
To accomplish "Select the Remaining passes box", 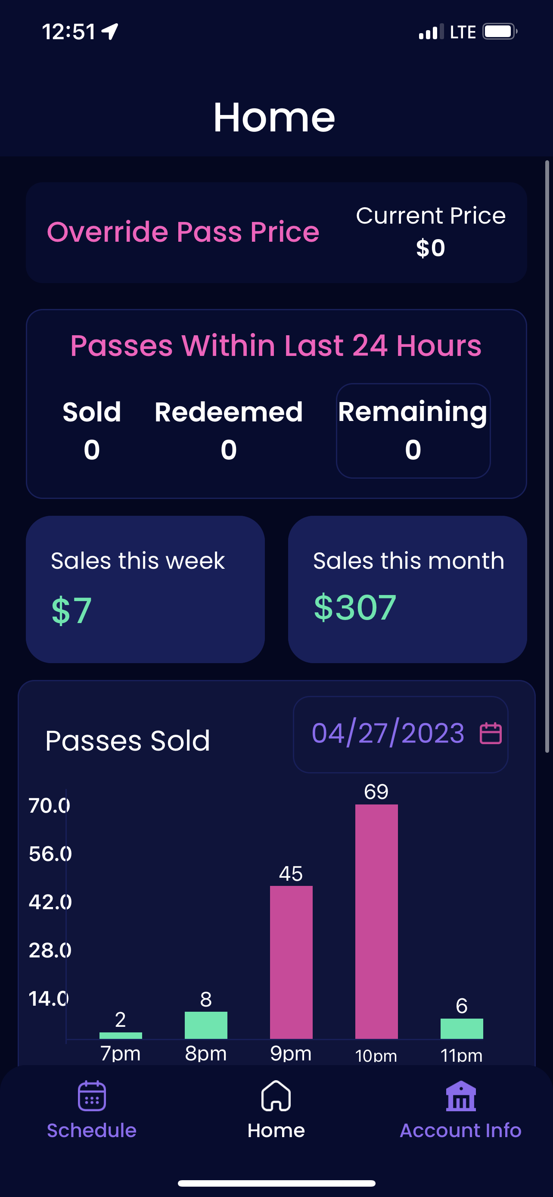I will click(x=413, y=430).
